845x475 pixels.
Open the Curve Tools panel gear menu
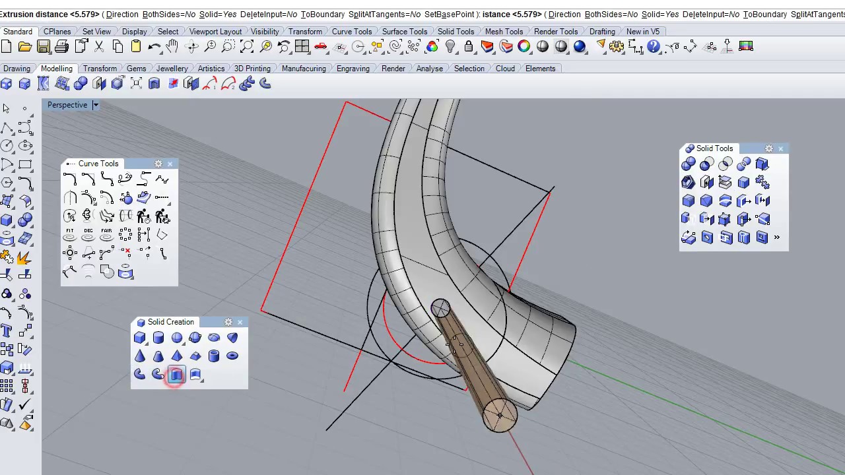click(x=158, y=164)
